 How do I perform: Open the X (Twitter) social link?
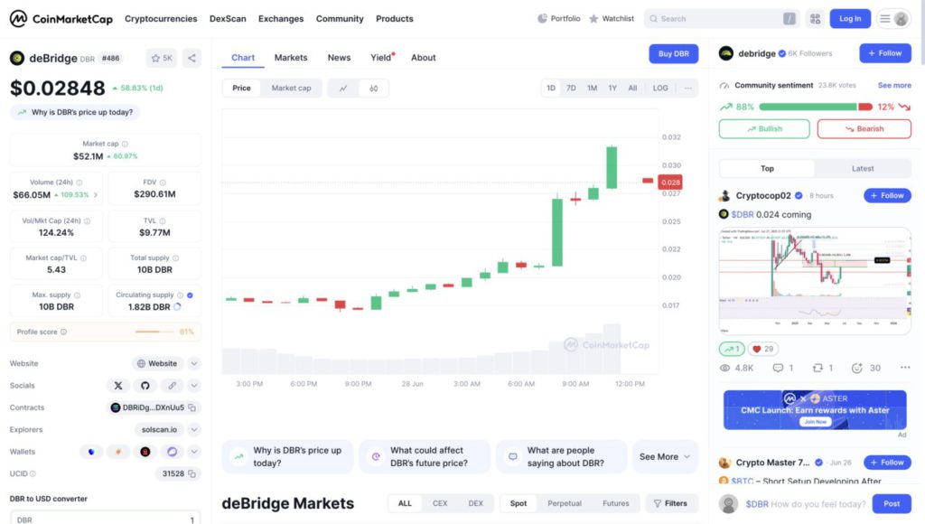tap(118, 386)
